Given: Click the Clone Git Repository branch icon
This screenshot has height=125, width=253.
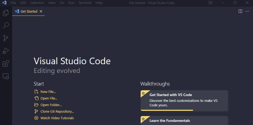Looking at the screenshot, I should click(x=36, y=112).
